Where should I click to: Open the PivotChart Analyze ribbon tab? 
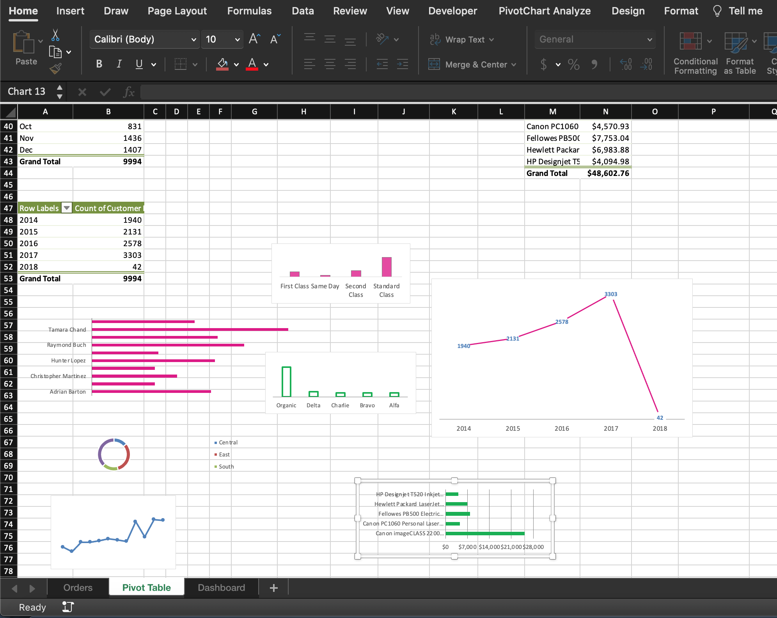pos(545,11)
